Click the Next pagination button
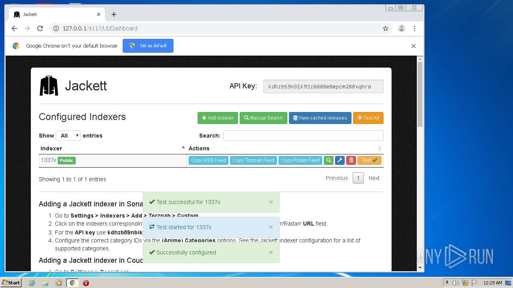Screen dimensions: 513x288 pos(374,178)
